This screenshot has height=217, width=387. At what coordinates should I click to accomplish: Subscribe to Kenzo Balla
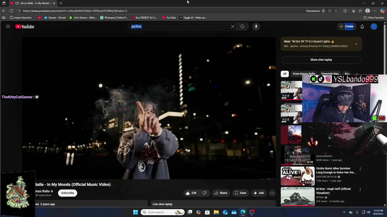(x=67, y=193)
